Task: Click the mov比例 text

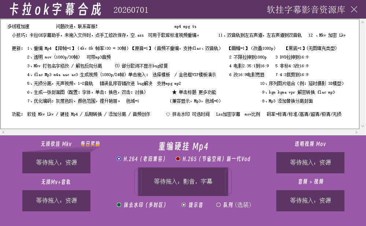Action: (252, 114)
